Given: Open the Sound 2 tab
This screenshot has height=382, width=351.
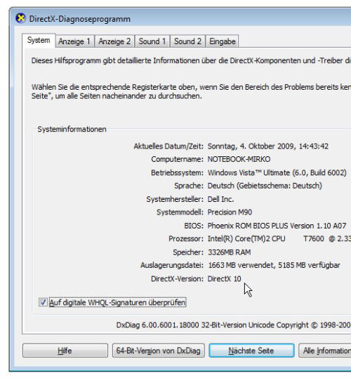Looking at the screenshot, I should point(187,41).
